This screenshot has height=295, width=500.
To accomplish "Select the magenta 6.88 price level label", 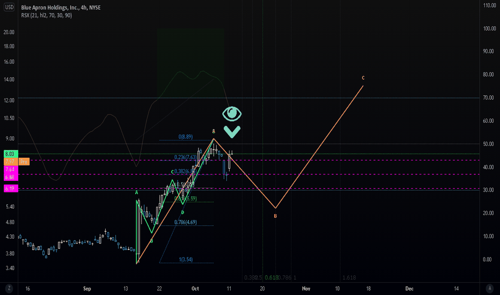I will coord(11,177).
